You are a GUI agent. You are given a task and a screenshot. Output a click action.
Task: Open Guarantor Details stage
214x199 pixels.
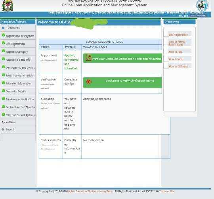point(16,91)
